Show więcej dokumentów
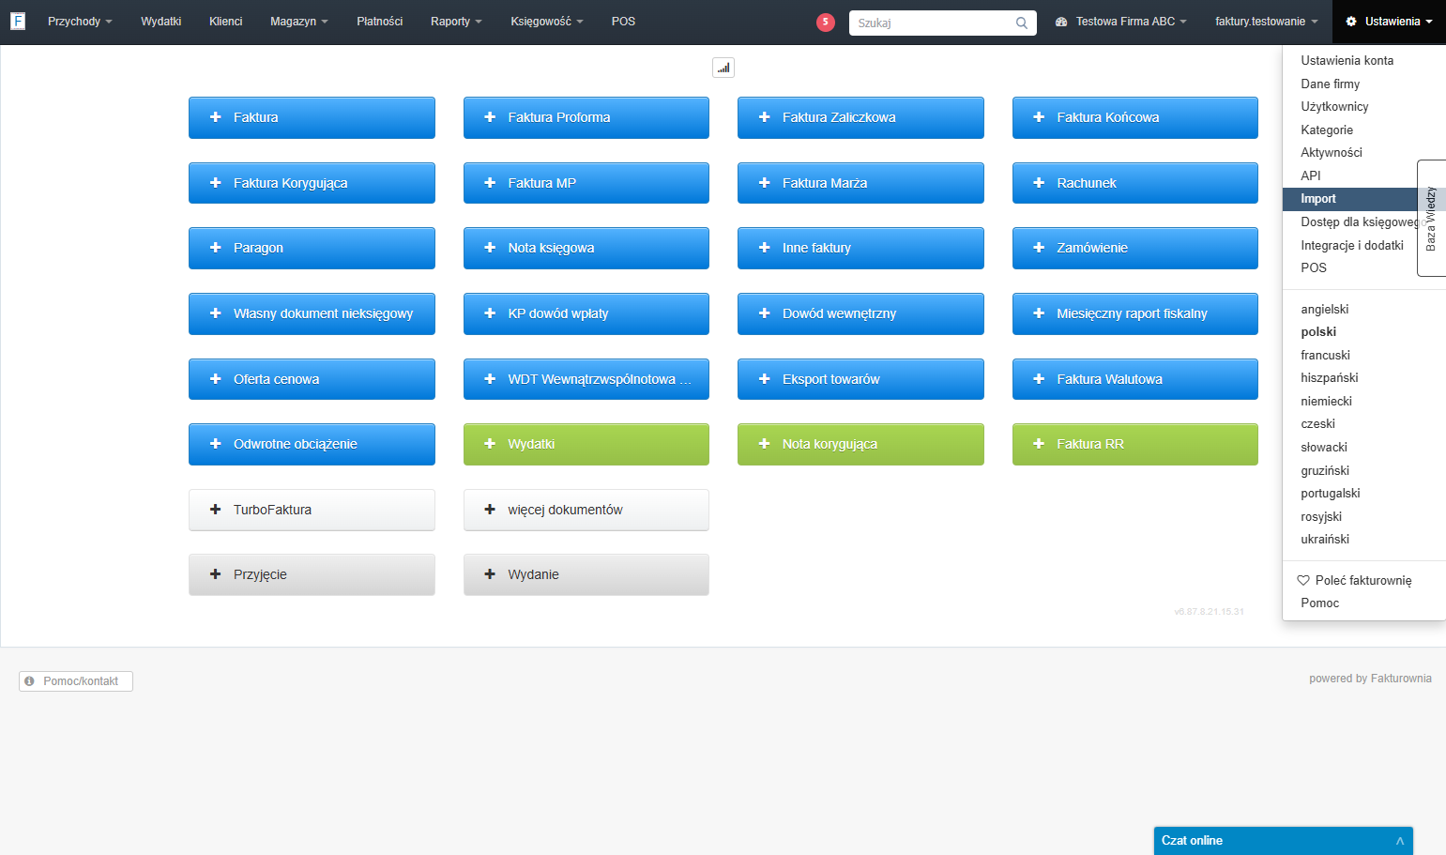This screenshot has height=855, width=1446. 586,510
